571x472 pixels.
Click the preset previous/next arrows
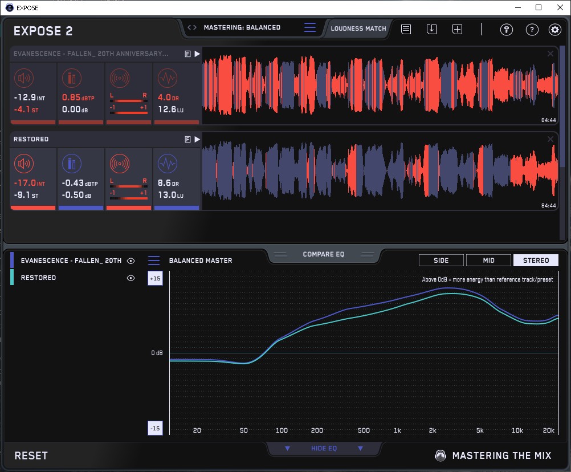[x=192, y=27]
